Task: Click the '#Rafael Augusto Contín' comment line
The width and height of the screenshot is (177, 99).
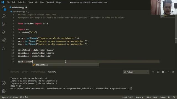Action: (x=37, y=15)
